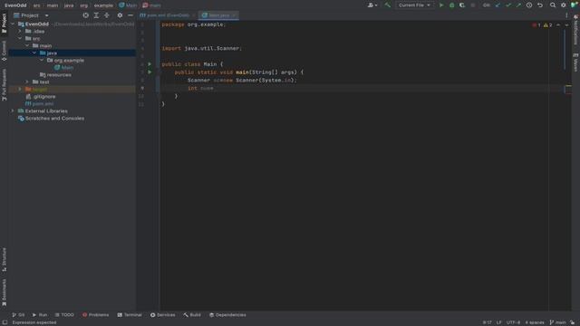Open Bookmarks tool window side tab
The width and height of the screenshot is (580, 326).
[x=4, y=292]
